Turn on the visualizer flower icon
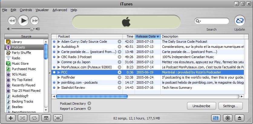The height and width of the screenshot is (124, 253). pos(228,118)
